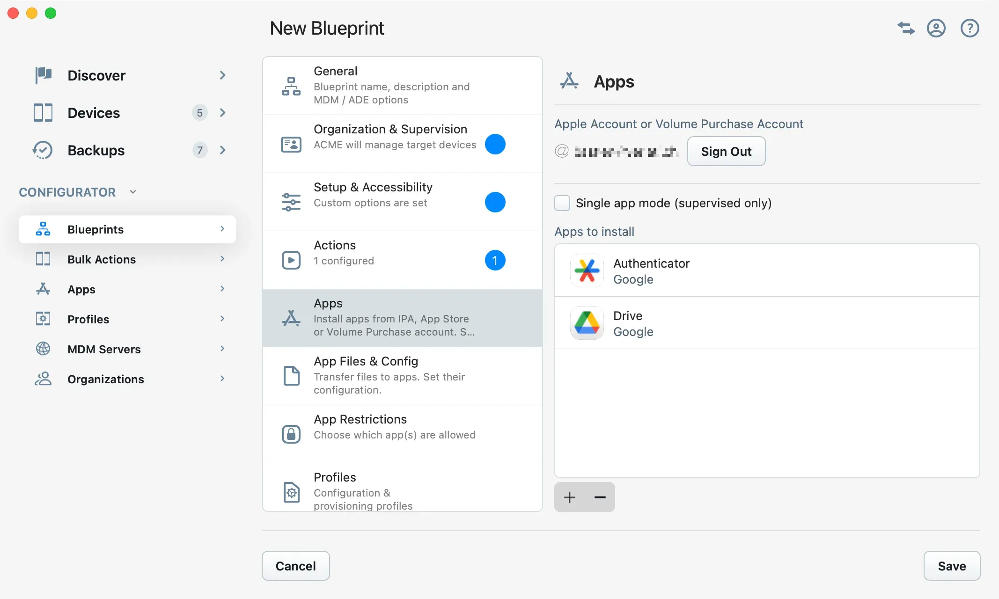Screen dimensions: 999x599
Task: Toggle the Organization & Supervision status circle
Action: tap(495, 144)
